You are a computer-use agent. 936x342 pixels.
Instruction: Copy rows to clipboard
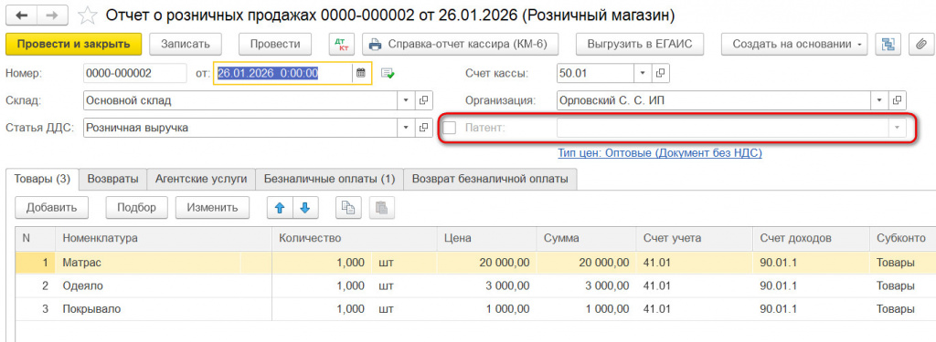tap(348, 207)
